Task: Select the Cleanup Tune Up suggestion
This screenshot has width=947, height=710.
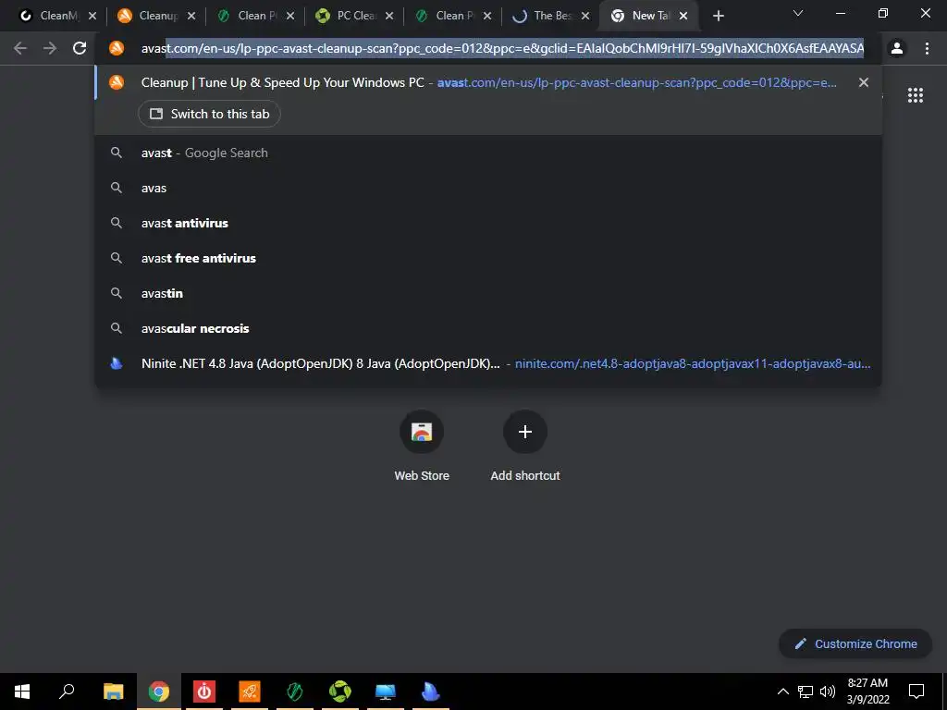Action: click(488, 82)
